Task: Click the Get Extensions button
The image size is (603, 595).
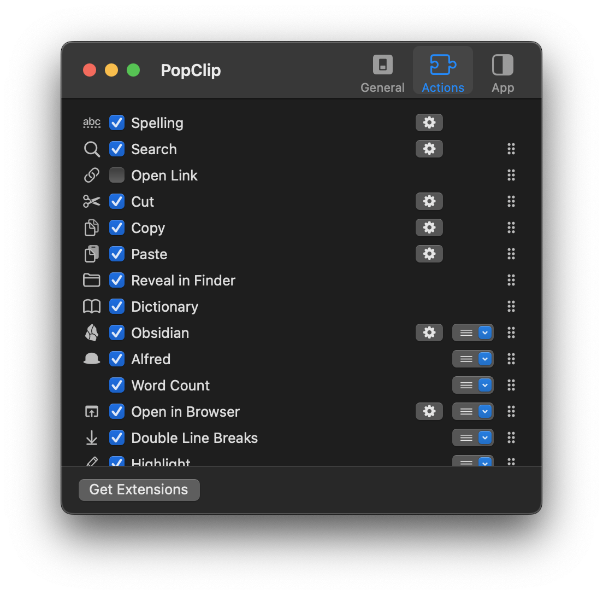Action: (x=139, y=489)
